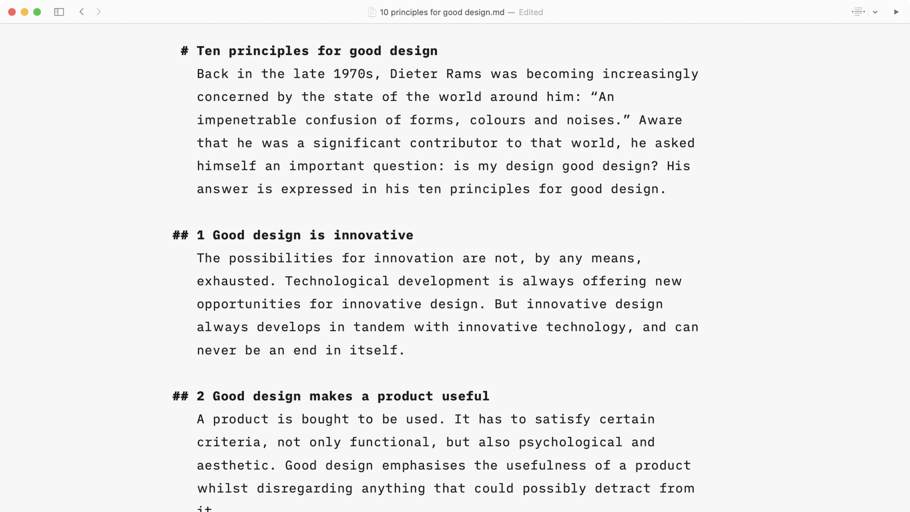Image resolution: width=910 pixels, height=512 pixels.
Task: Toggle the library sidebar panel icon
Action: [60, 12]
